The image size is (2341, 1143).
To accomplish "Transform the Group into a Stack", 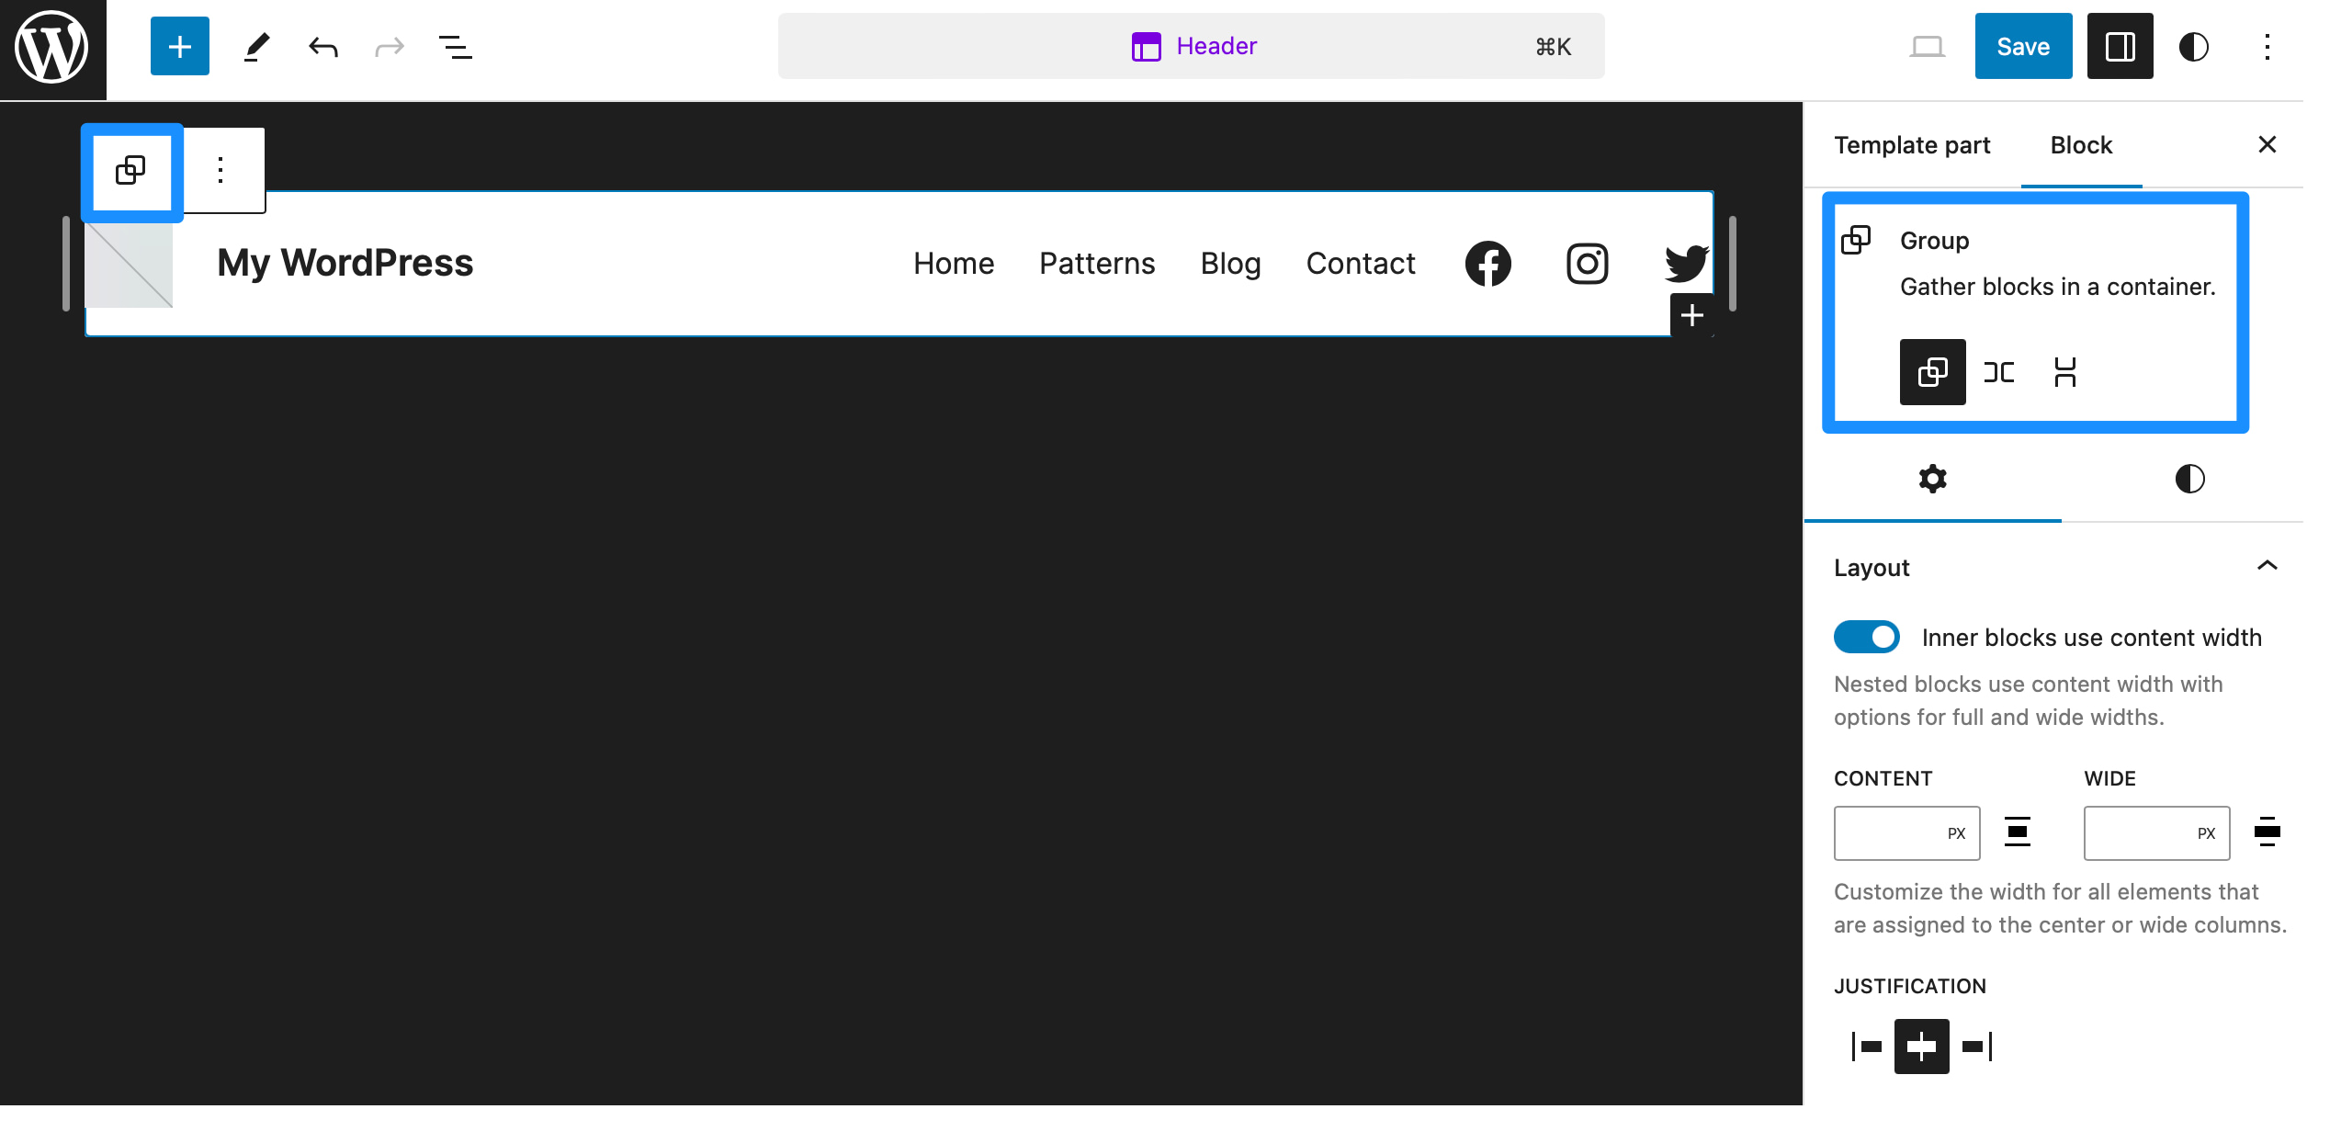I will (x=2067, y=372).
